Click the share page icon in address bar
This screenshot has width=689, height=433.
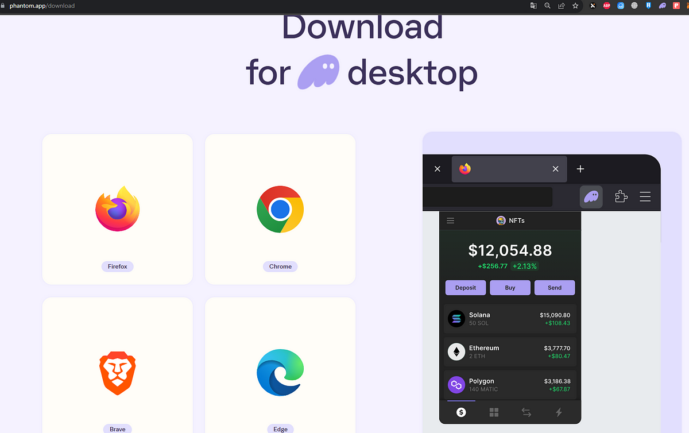point(562,6)
